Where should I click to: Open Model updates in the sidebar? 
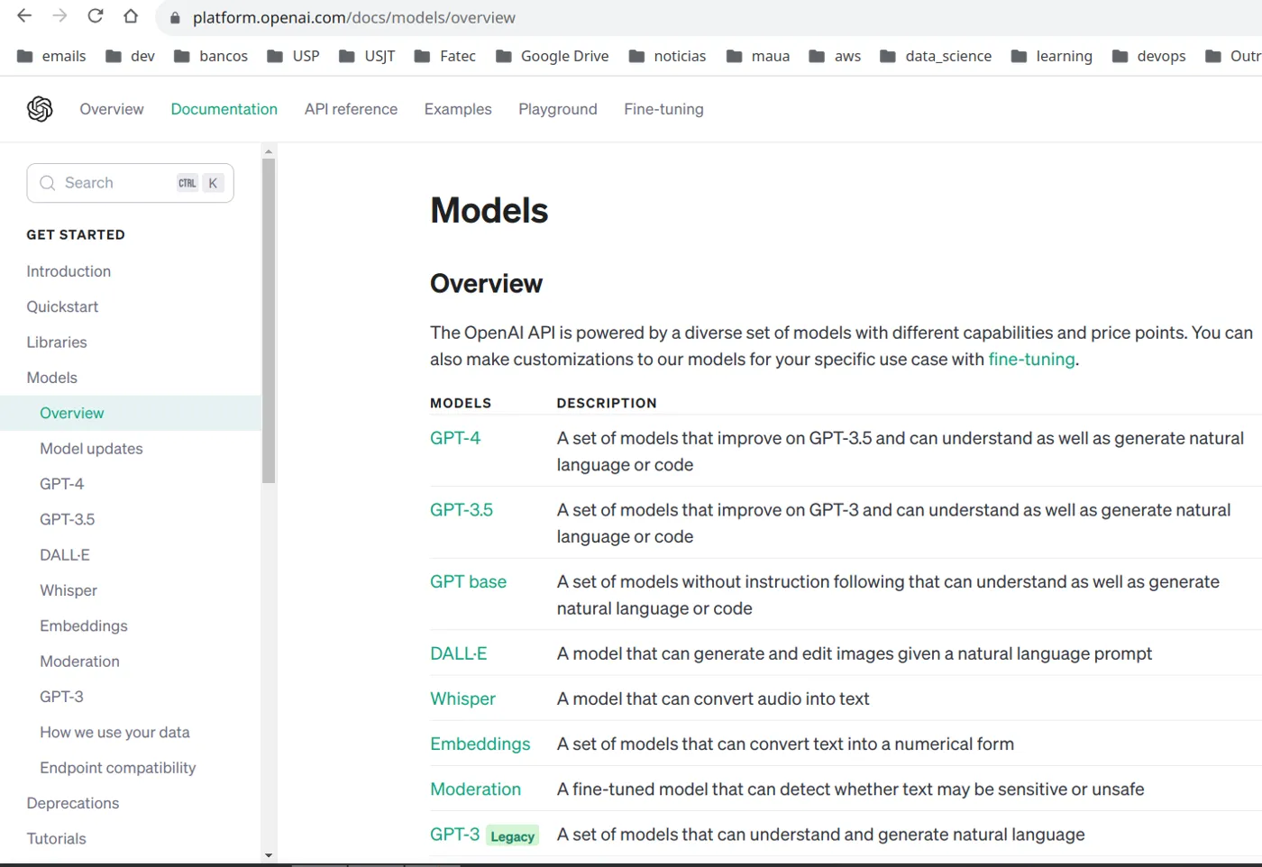click(91, 449)
